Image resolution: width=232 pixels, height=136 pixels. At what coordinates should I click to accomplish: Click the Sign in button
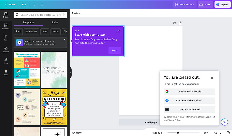[x=222, y=4]
